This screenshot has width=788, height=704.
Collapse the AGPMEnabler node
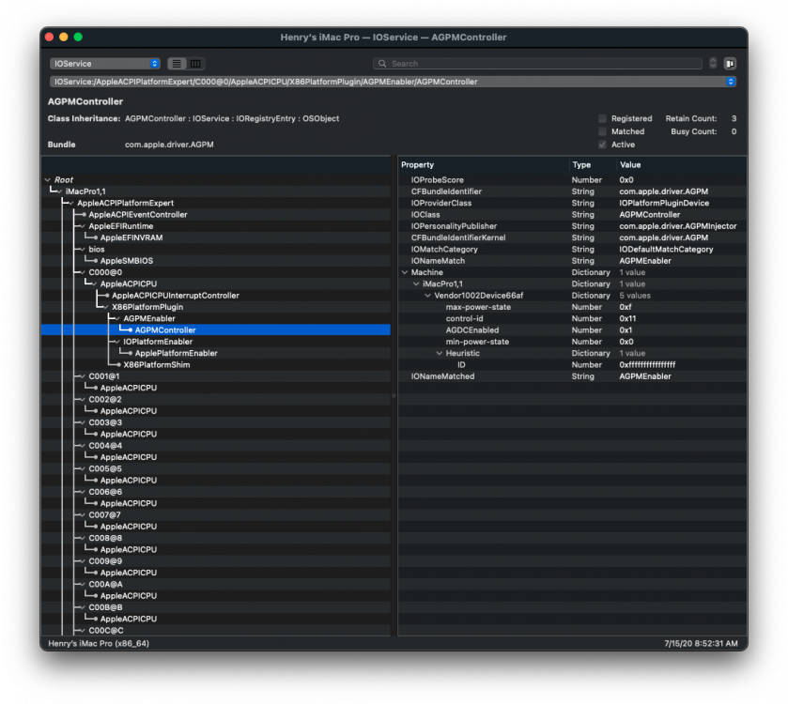pos(117,318)
